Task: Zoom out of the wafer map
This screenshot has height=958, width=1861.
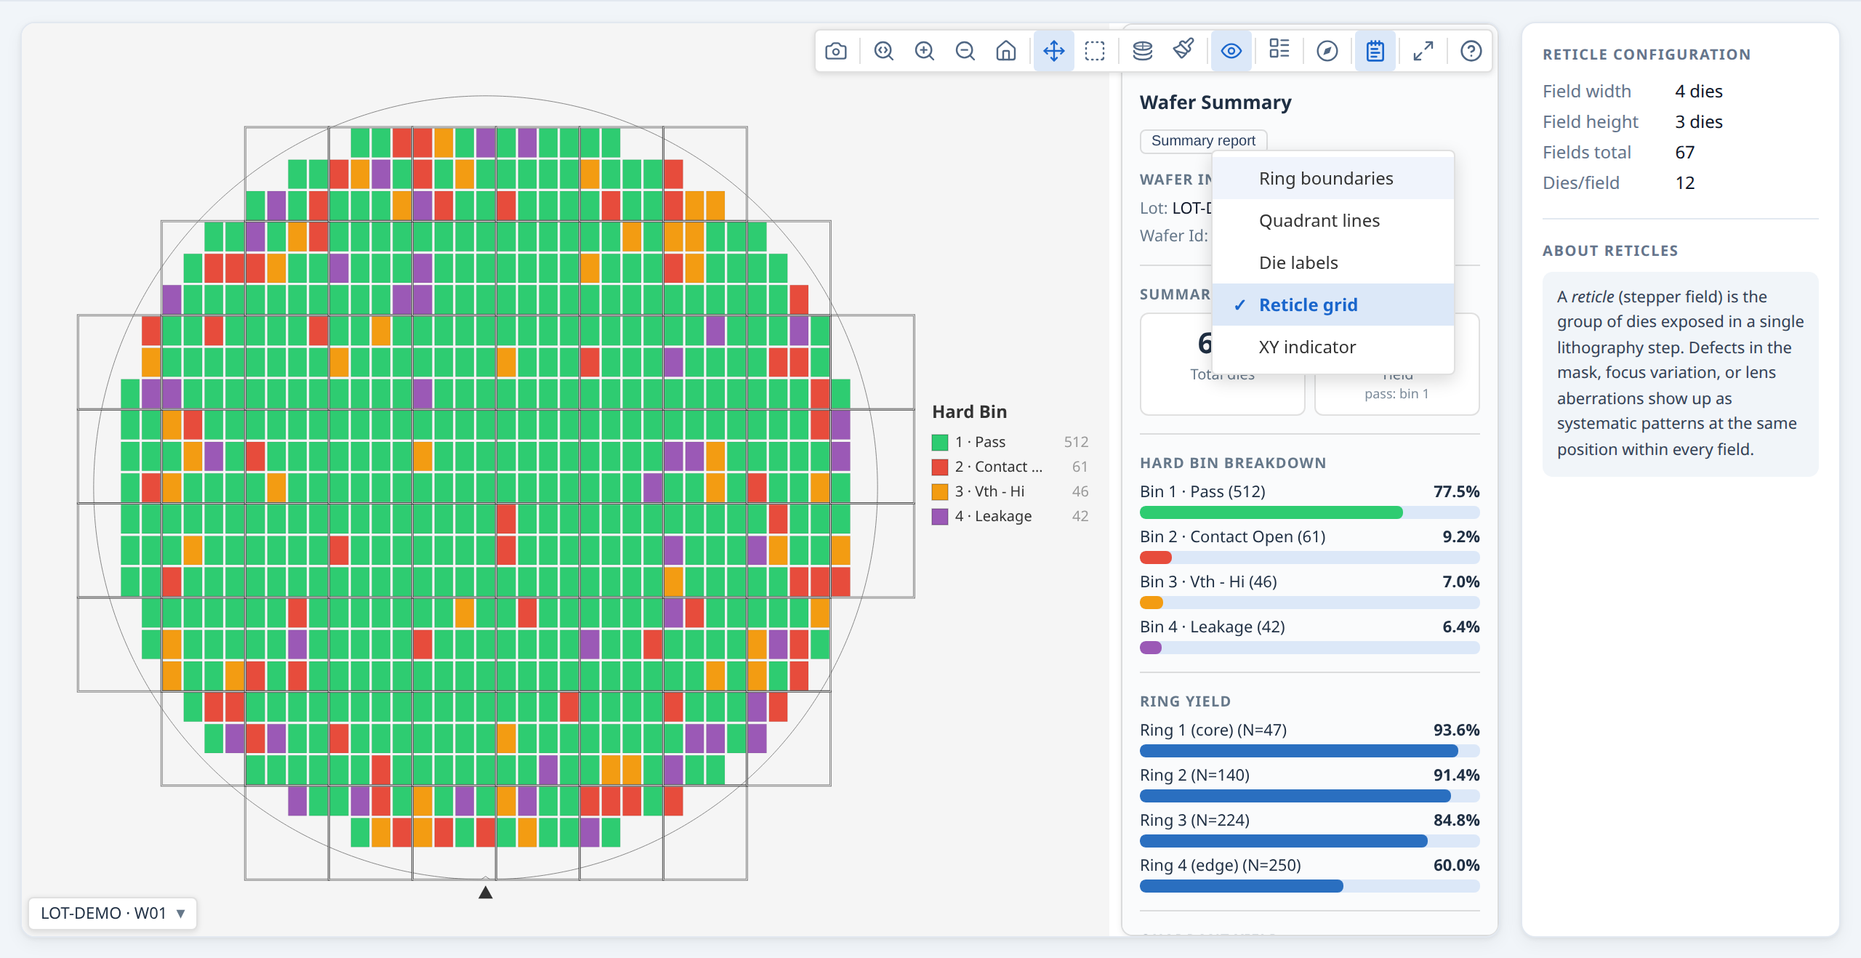Action: (965, 51)
